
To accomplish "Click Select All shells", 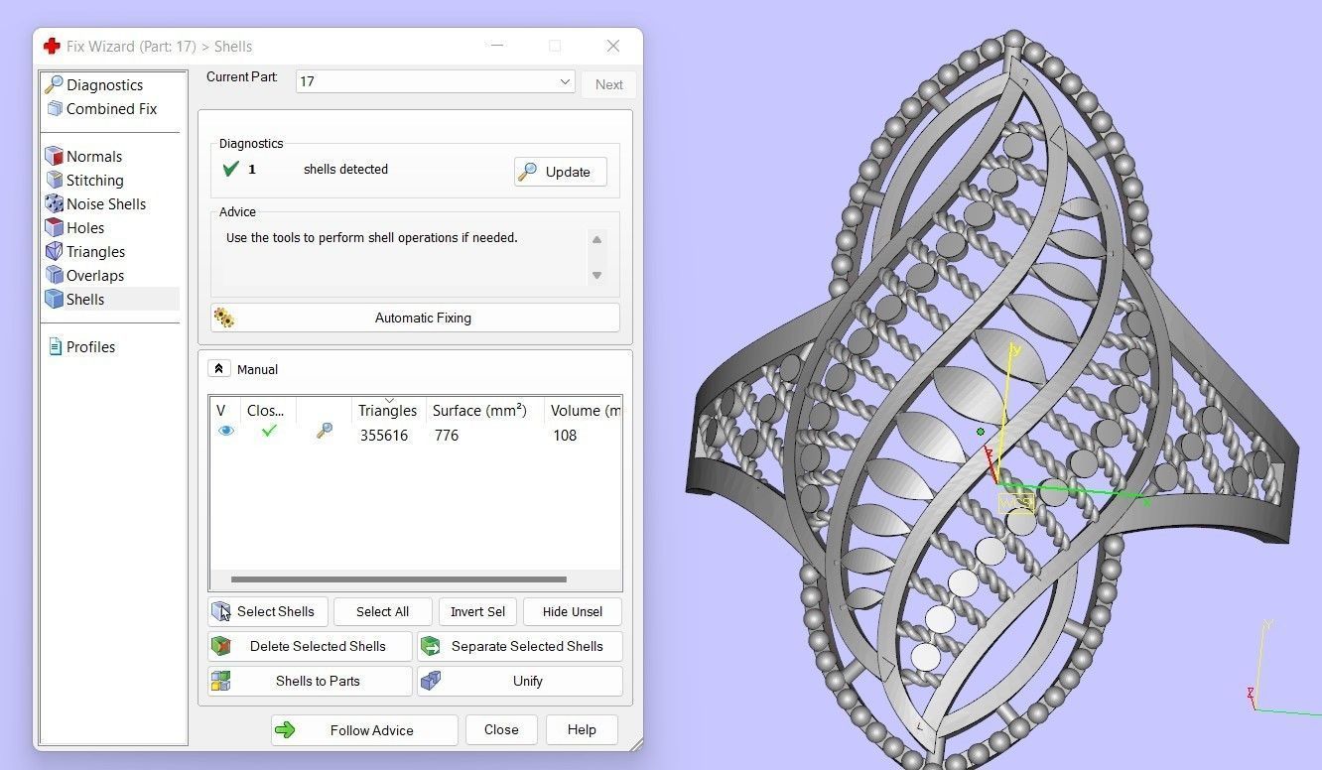I will (382, 611).
